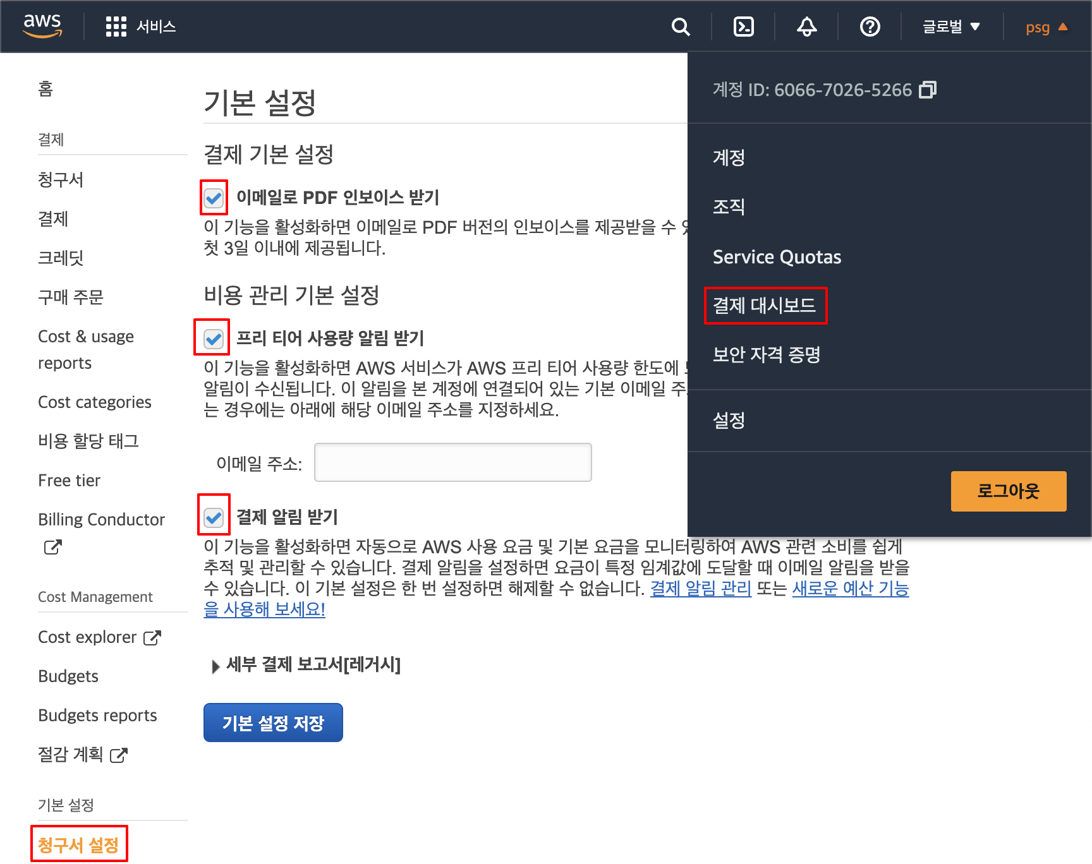Open Free tier in sidebar

[70, 481]
